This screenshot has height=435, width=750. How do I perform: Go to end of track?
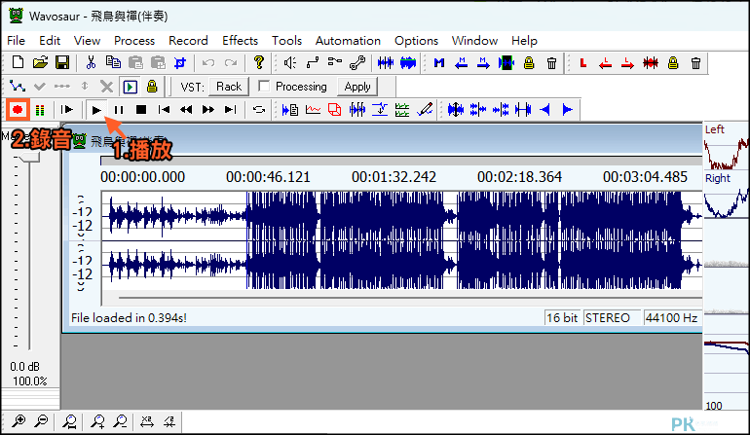(231, 110)
